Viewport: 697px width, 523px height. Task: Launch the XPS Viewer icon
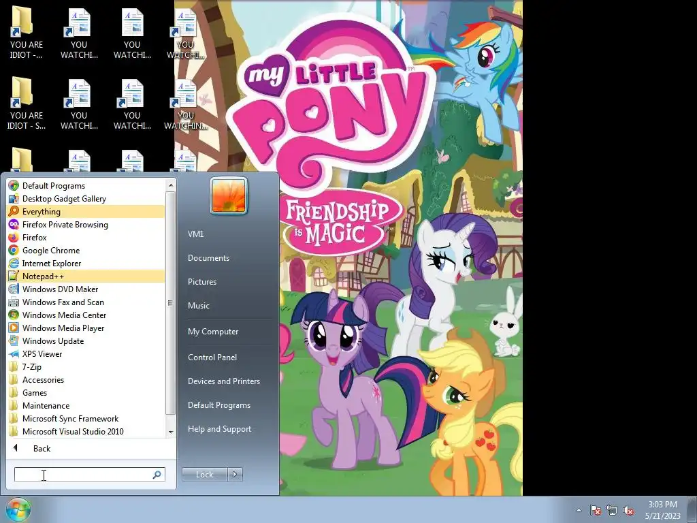(x=14, y=353)
